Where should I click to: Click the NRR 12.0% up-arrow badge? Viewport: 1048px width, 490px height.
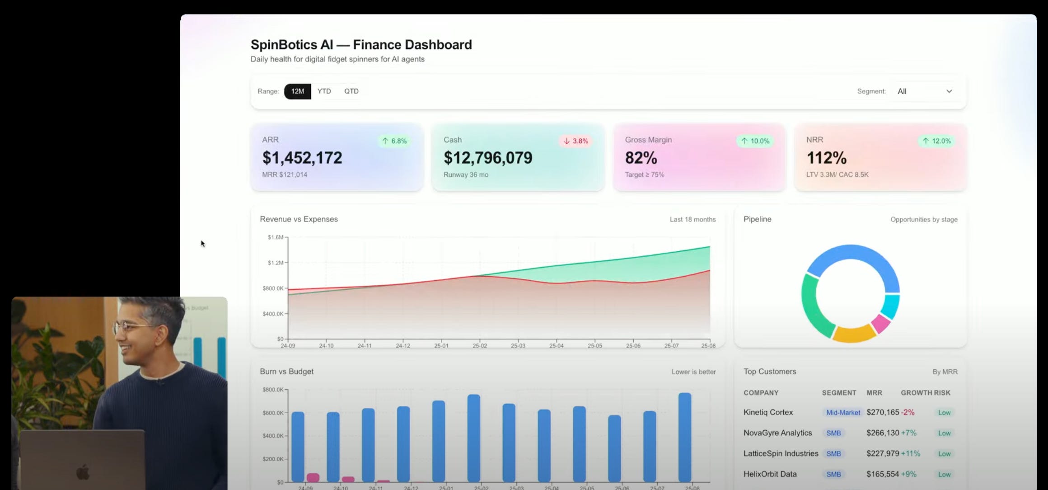point(936,141)
